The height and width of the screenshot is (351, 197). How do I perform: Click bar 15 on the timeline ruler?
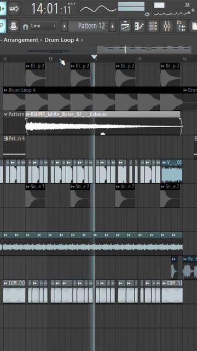(140, 59)
